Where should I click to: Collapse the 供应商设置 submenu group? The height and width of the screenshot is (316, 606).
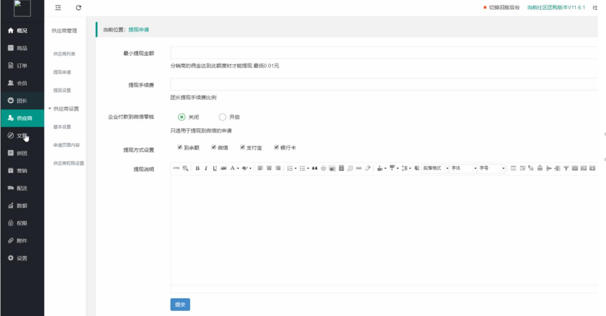click(63, 109)
